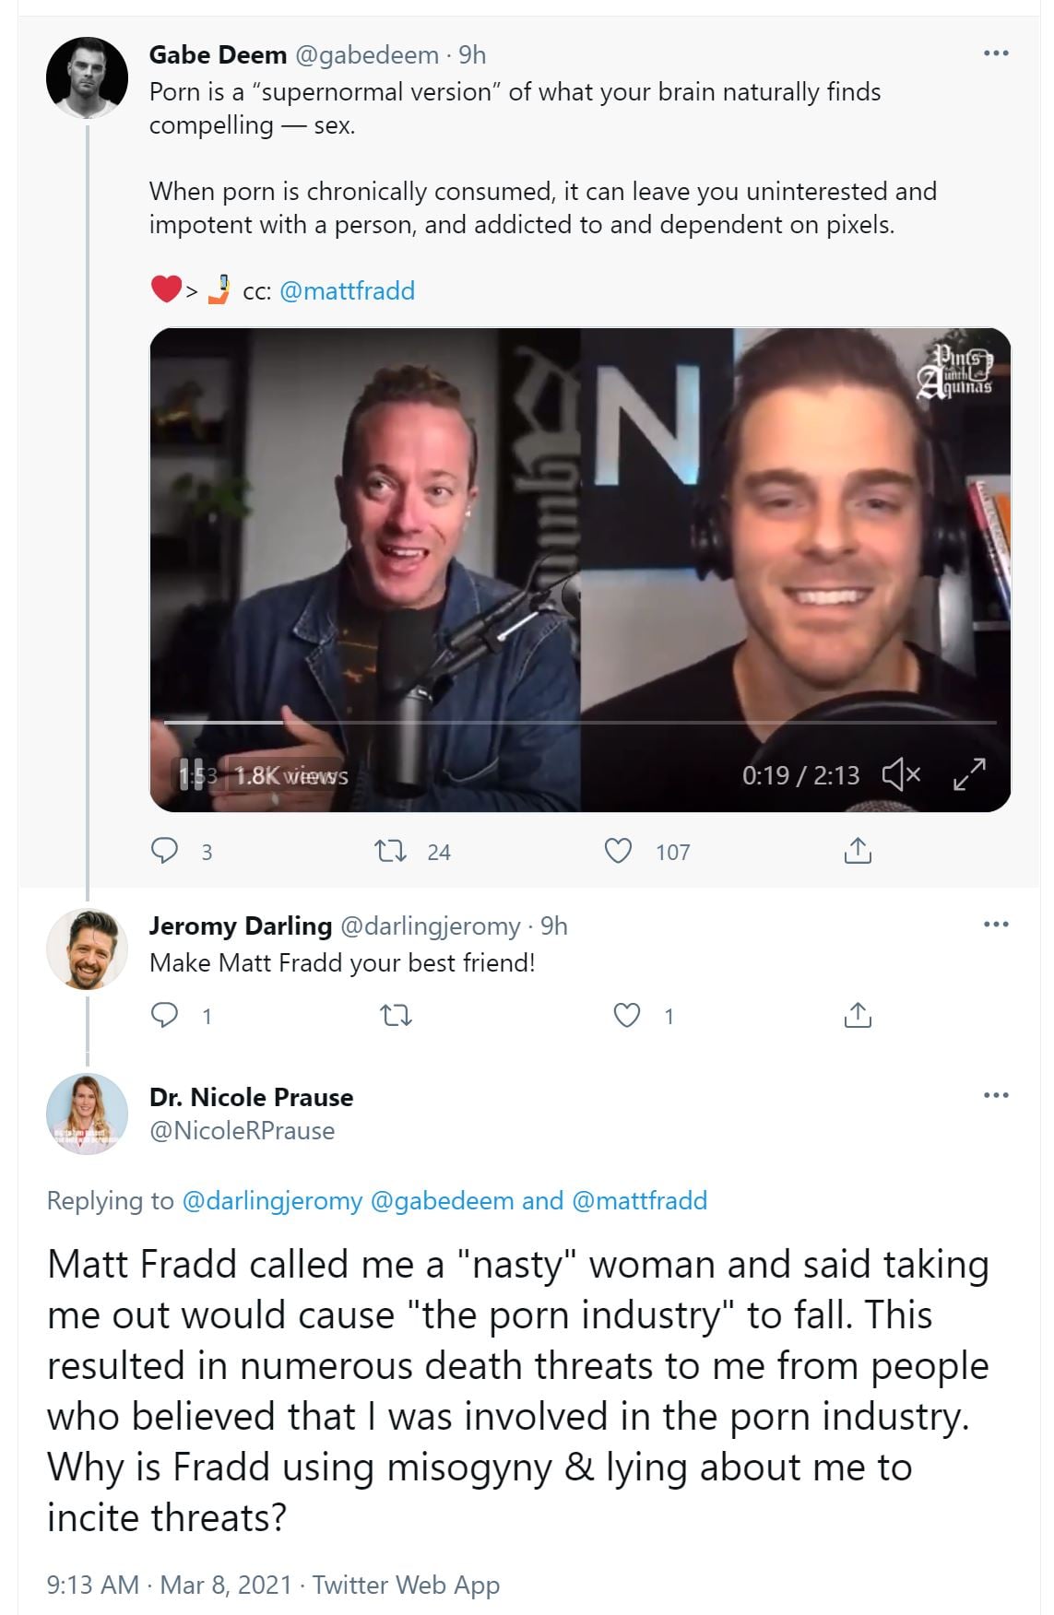The image size is (1054, 1615).
Task: Open more options on Gabe Deem's tweet
Action: click(x=996, y=53)
